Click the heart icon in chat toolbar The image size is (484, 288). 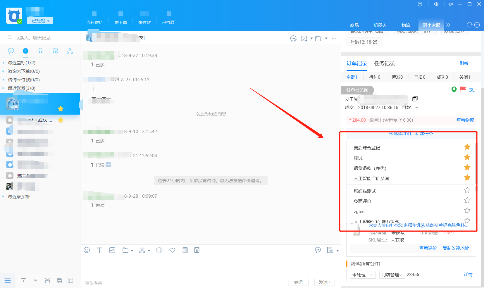pos(172,250)
